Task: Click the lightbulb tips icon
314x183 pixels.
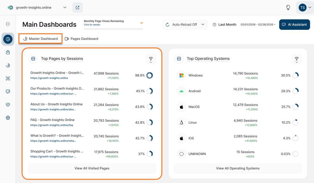Action: click(x=288, y=8)
